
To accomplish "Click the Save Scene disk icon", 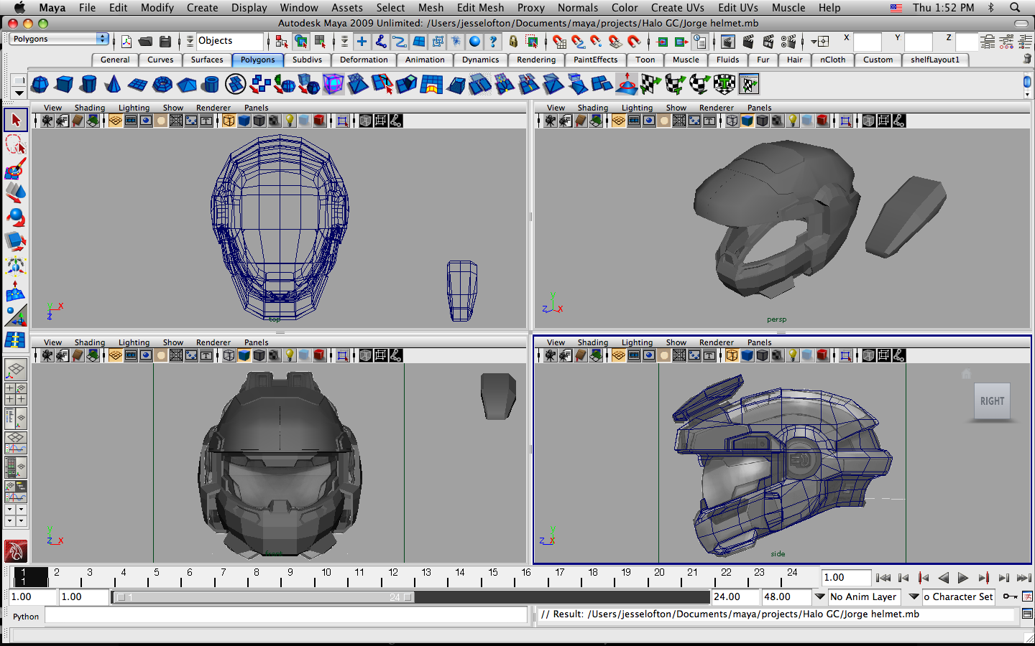I will click(165, 42).
